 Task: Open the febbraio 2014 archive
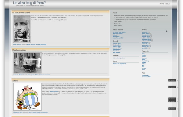pos(146,35)
